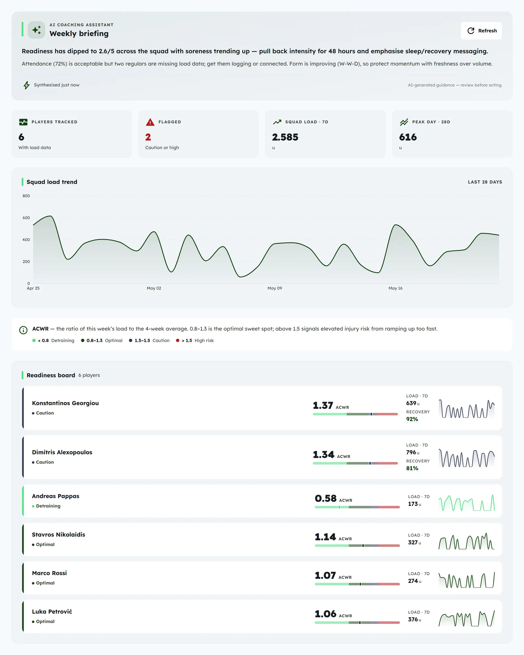Click the Squad Load trending-up icon
Viewport: 524px width, 655px height.
coord(277,122)
